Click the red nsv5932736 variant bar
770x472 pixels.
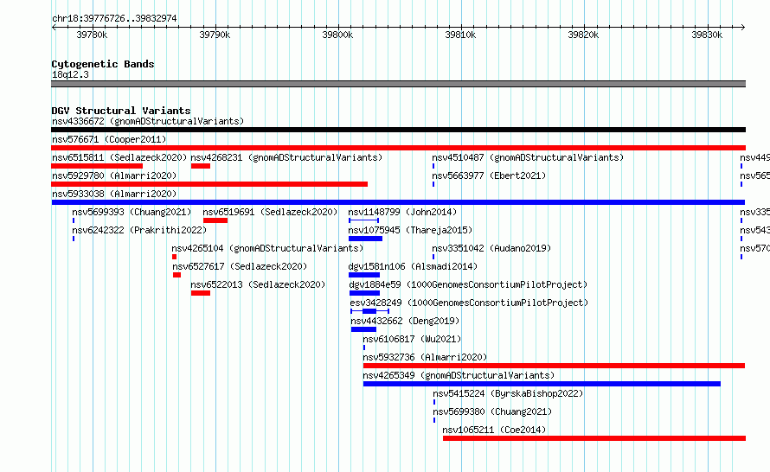tap(554, 366)
